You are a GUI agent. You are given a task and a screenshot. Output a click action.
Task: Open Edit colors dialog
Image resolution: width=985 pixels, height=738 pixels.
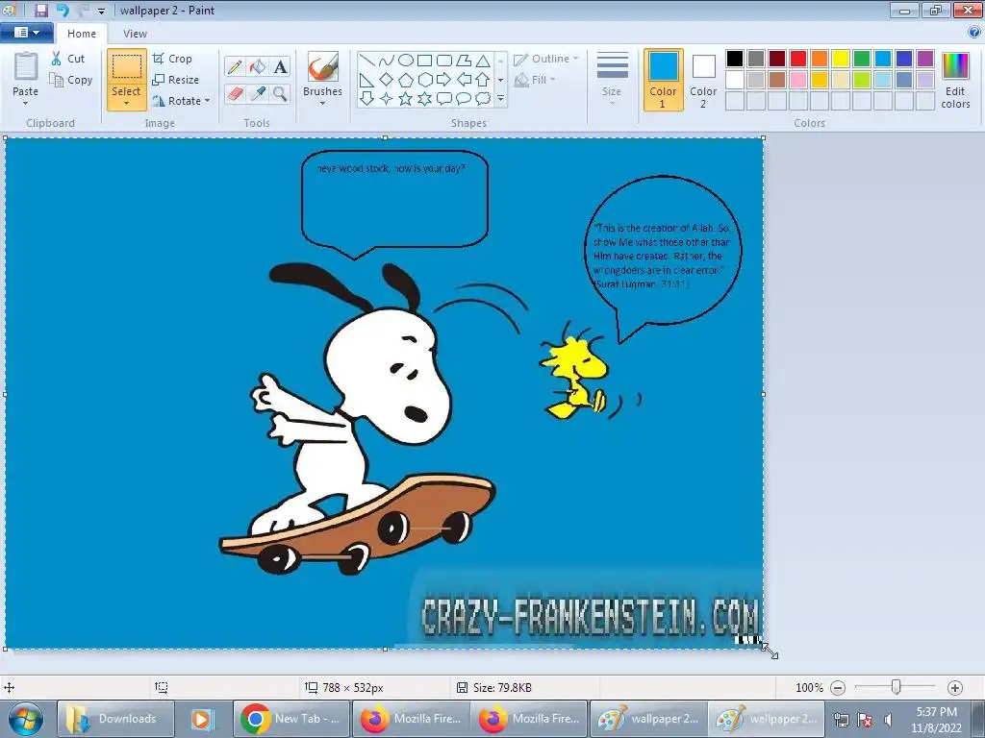tap(955, 80)
